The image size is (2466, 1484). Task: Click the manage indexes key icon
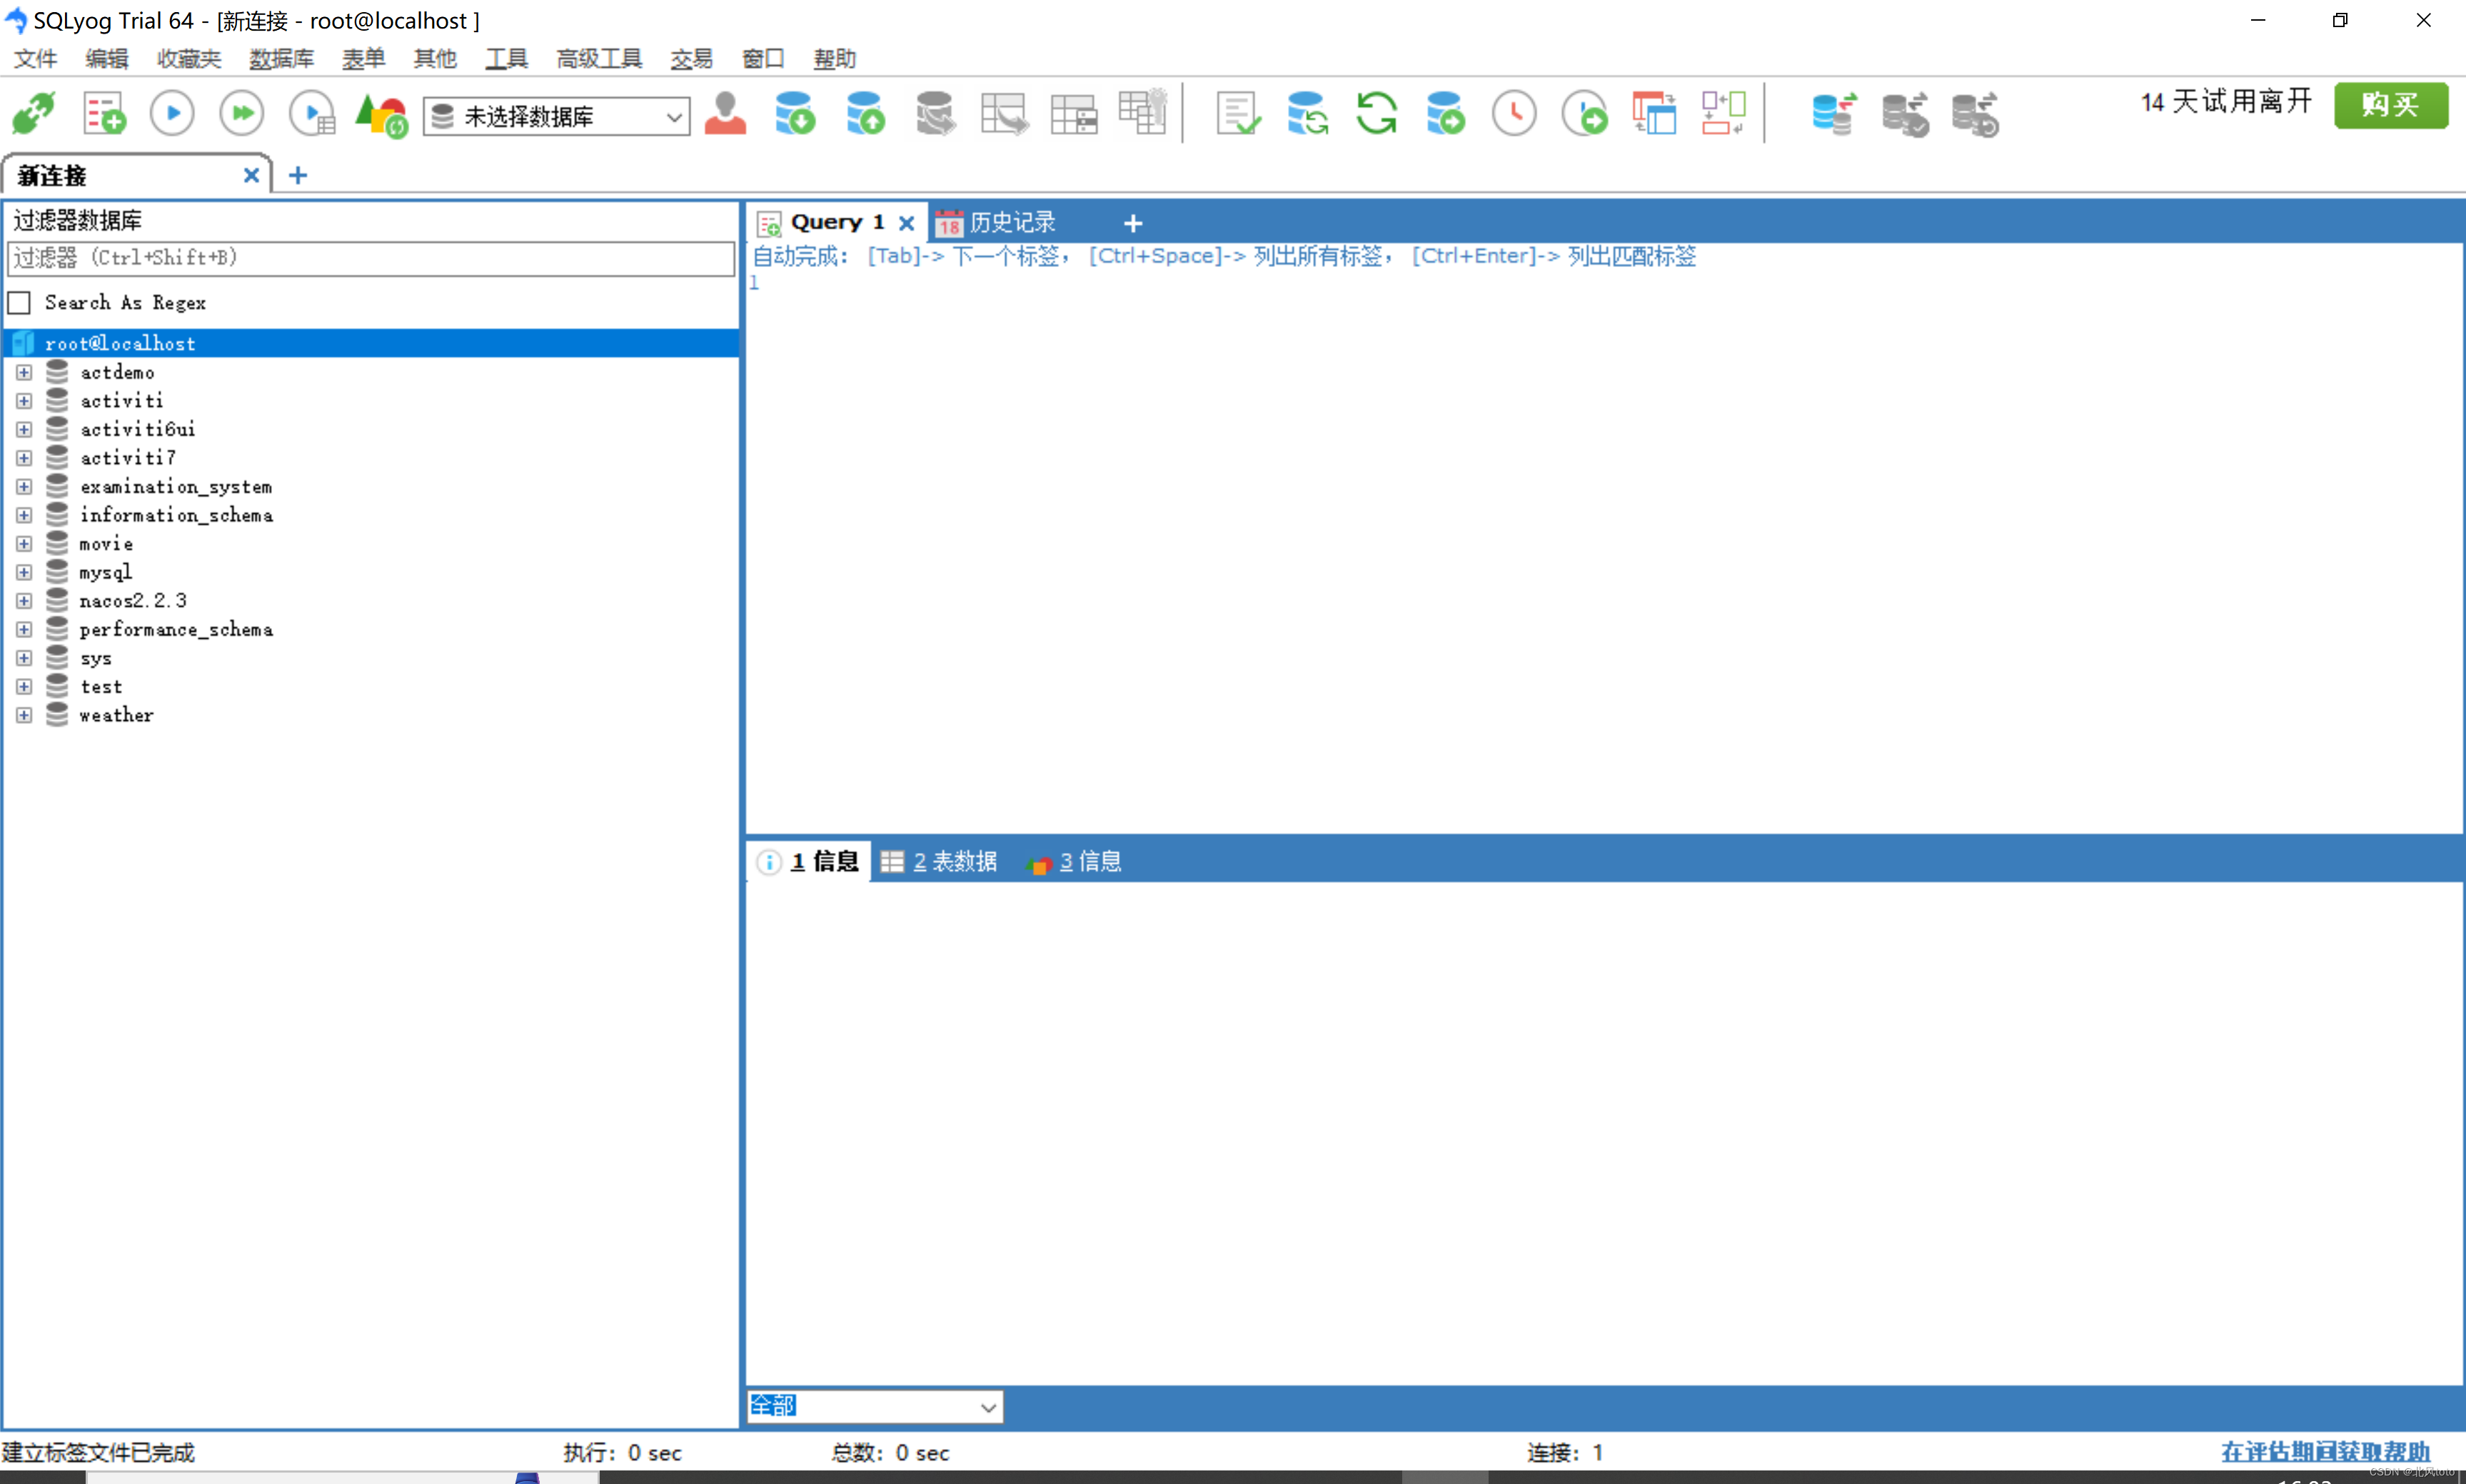[x=1143, y=112]
